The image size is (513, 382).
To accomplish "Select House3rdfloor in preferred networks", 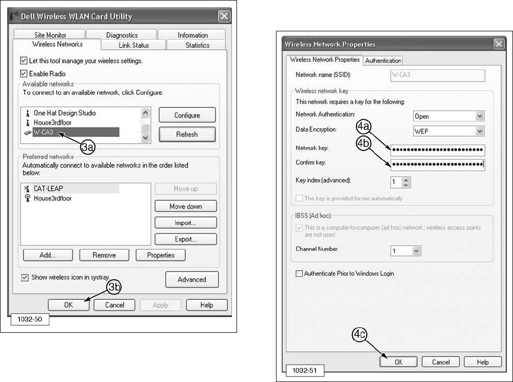I will pyautogui.click(x=53, y=198).
